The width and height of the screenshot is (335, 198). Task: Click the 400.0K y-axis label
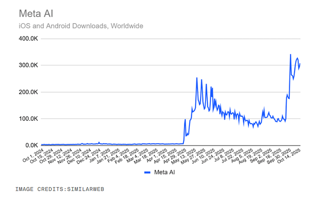pyautogui.click(x=27, y=38)
